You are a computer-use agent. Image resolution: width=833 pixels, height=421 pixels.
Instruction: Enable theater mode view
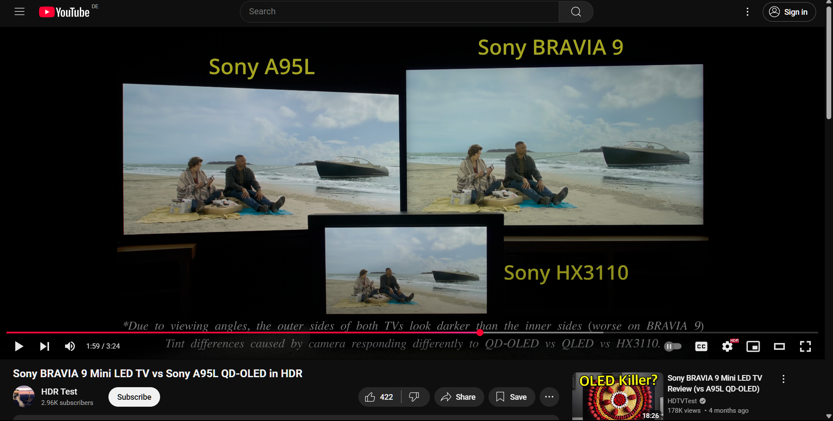pyautogui.click(x=779, y=346)
